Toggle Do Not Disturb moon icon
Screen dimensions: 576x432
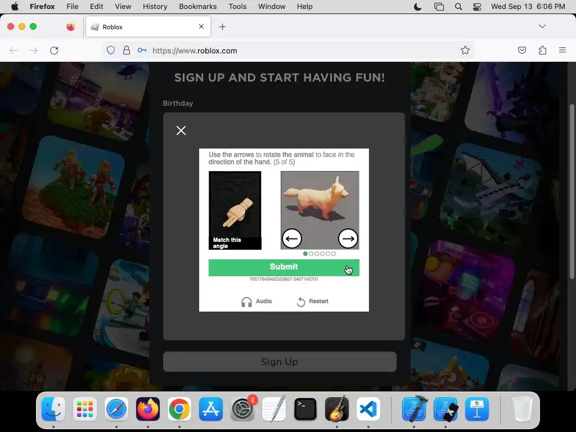[x=418, y=7]
